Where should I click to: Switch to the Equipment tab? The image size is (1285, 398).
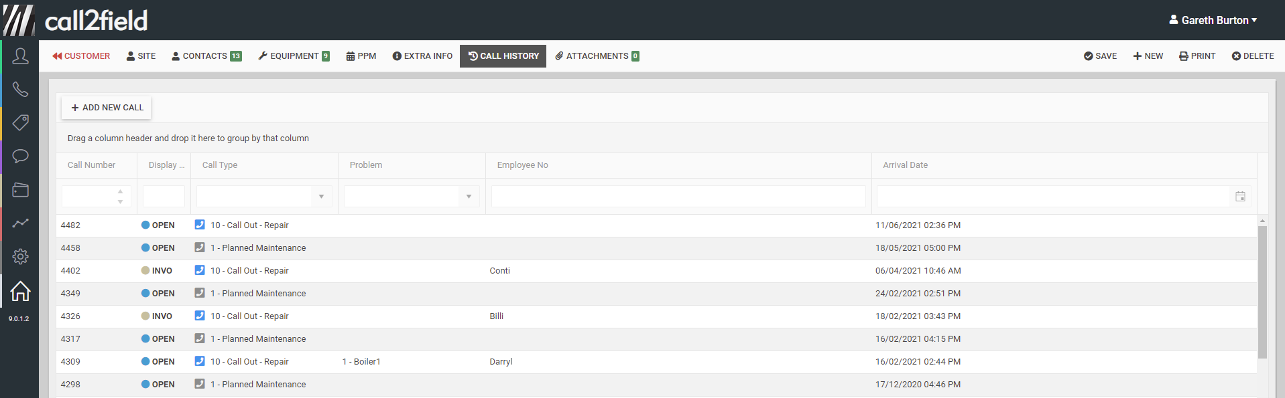294,56
